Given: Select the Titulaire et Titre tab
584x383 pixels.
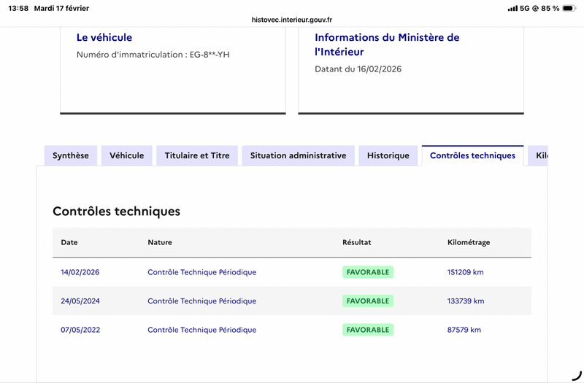Looking at the screenshot, I should click(x=197, y=155).
